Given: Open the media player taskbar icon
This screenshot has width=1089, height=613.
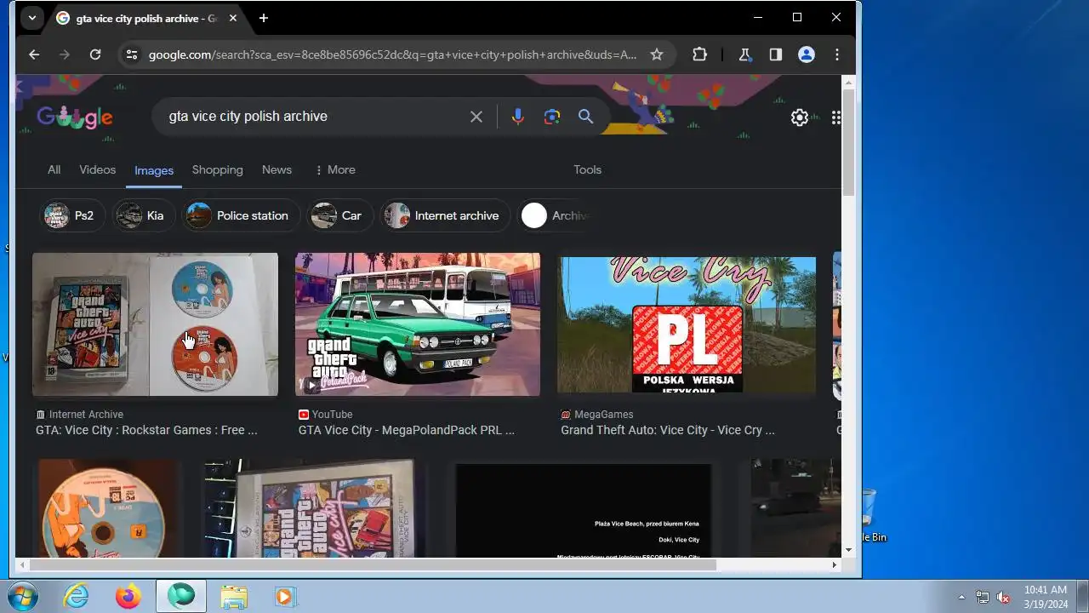Looking at the screenshot, I should 285,597.
